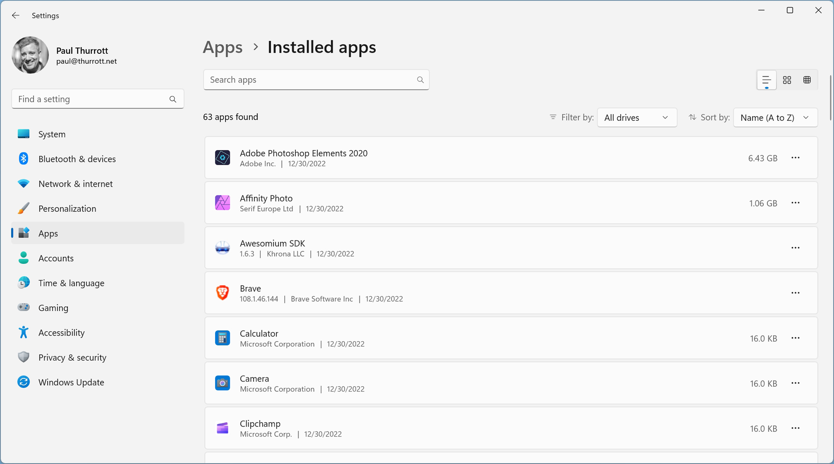Click the back arrow in Settings
Screen dimensions: 834x464
pyautogui.click(x=16, y=16)
